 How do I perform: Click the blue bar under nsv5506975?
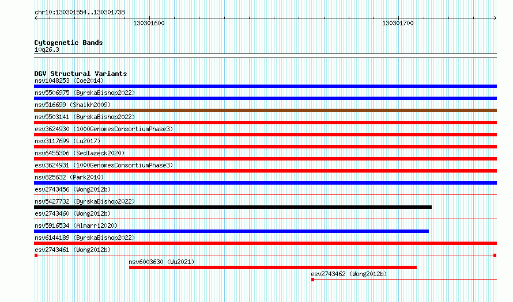(x=265, y=98)
